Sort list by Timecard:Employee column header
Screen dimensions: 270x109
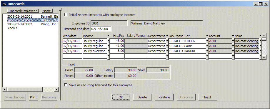(x=23, y=11)
